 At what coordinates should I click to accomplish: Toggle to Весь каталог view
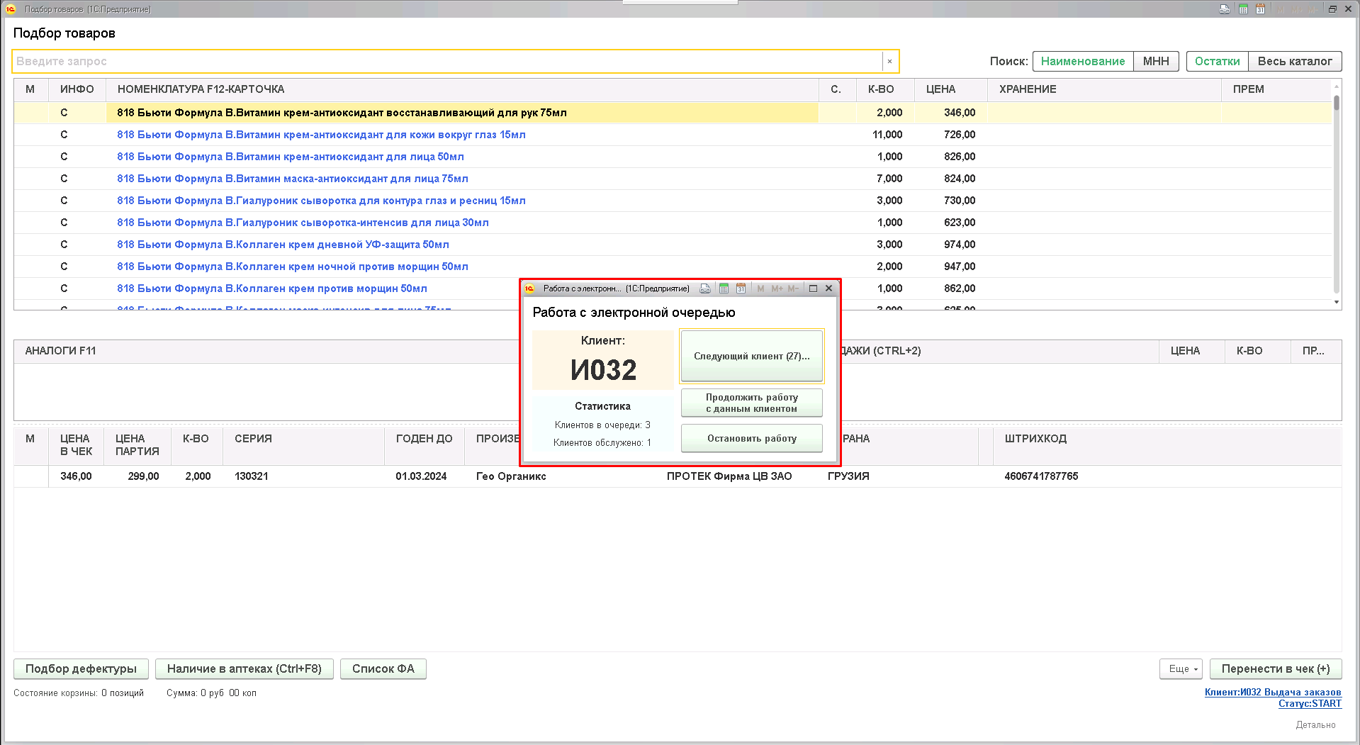(1294, 62)
